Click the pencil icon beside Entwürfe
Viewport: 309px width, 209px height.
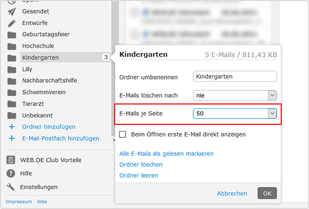12,23
